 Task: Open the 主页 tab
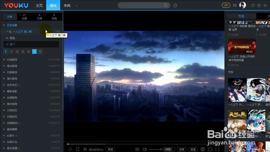point(39,5)
